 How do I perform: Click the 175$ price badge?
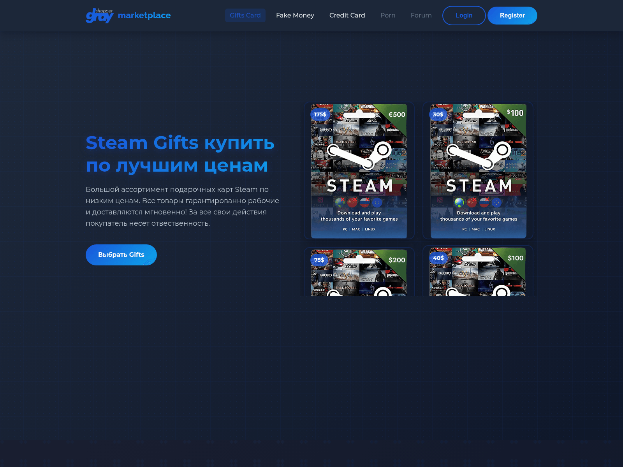tap(320, 114)
